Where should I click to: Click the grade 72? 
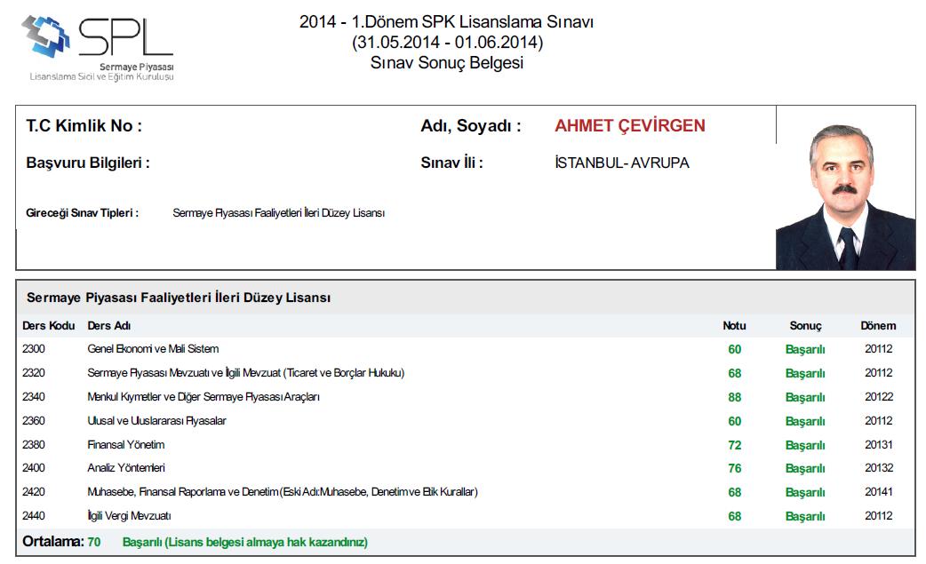pos(735,445)
